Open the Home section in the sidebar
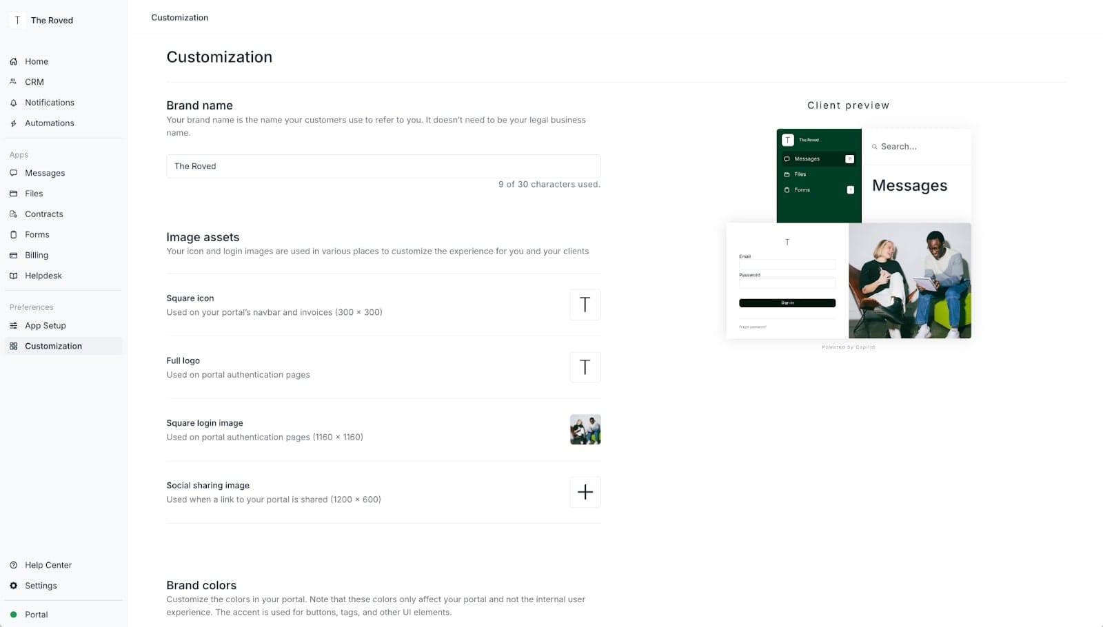 (36, 61)
